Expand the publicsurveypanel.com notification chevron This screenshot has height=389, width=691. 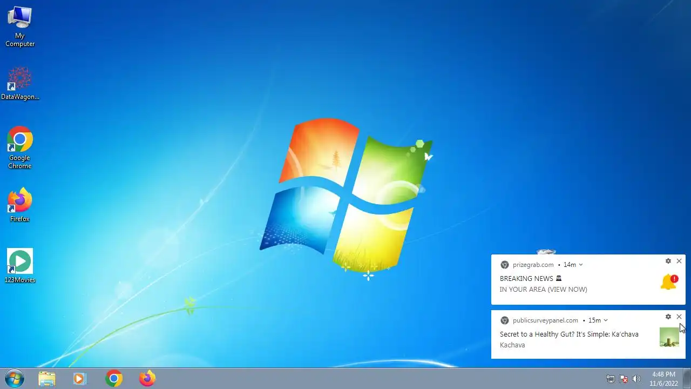(x=606, y=320)
